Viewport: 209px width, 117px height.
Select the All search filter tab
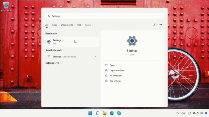pos(47,25)
